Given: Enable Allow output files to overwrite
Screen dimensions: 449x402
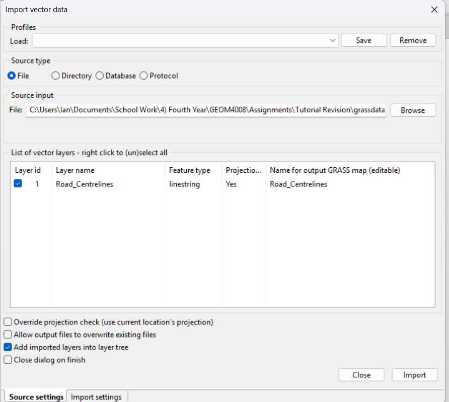Looking at the screenshot, I should tap(8, 334).
